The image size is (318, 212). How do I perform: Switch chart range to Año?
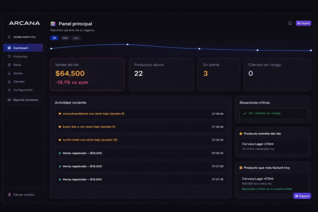(x=76, y=38)
